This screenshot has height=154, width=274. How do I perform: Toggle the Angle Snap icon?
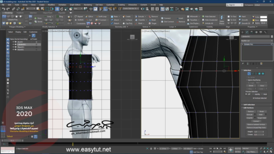coord(105,9)
